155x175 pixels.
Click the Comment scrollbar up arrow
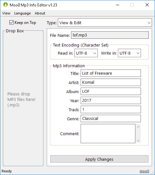coord(138,127)
